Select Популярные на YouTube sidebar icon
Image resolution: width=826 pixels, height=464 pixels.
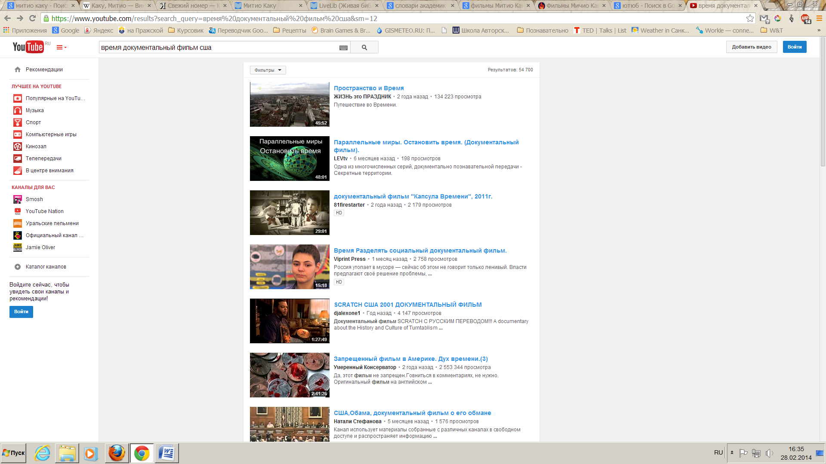[18, 98]
